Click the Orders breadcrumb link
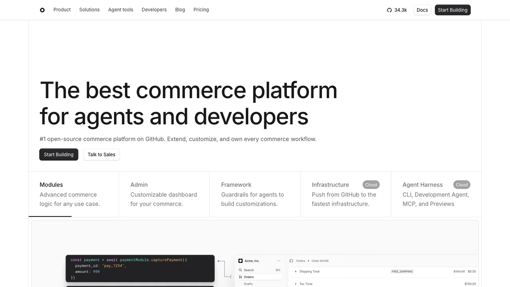 [x=301, y=261]
